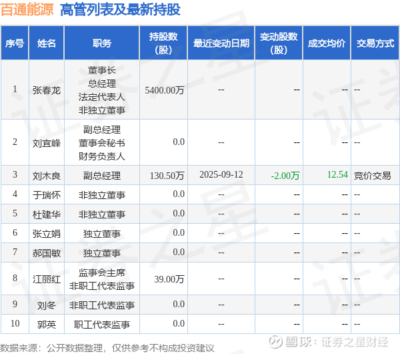Click the name 刘木良

[x=47, y=176]
